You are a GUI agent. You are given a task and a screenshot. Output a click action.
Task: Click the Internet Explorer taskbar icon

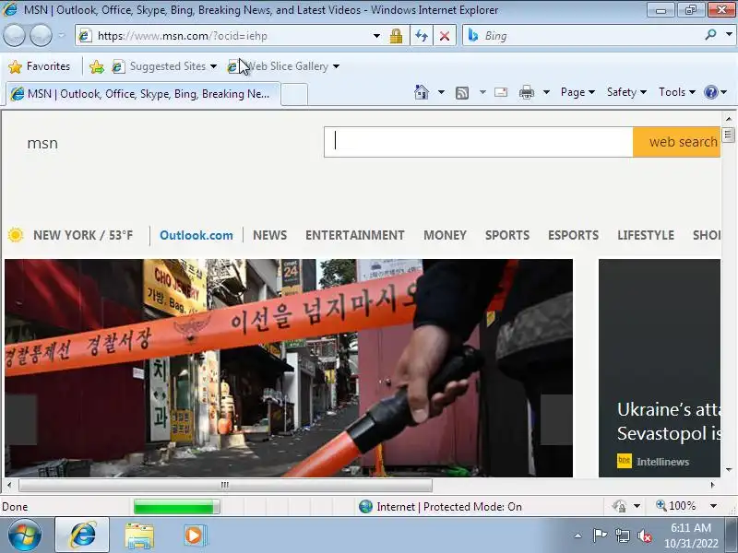pos(83,535)
